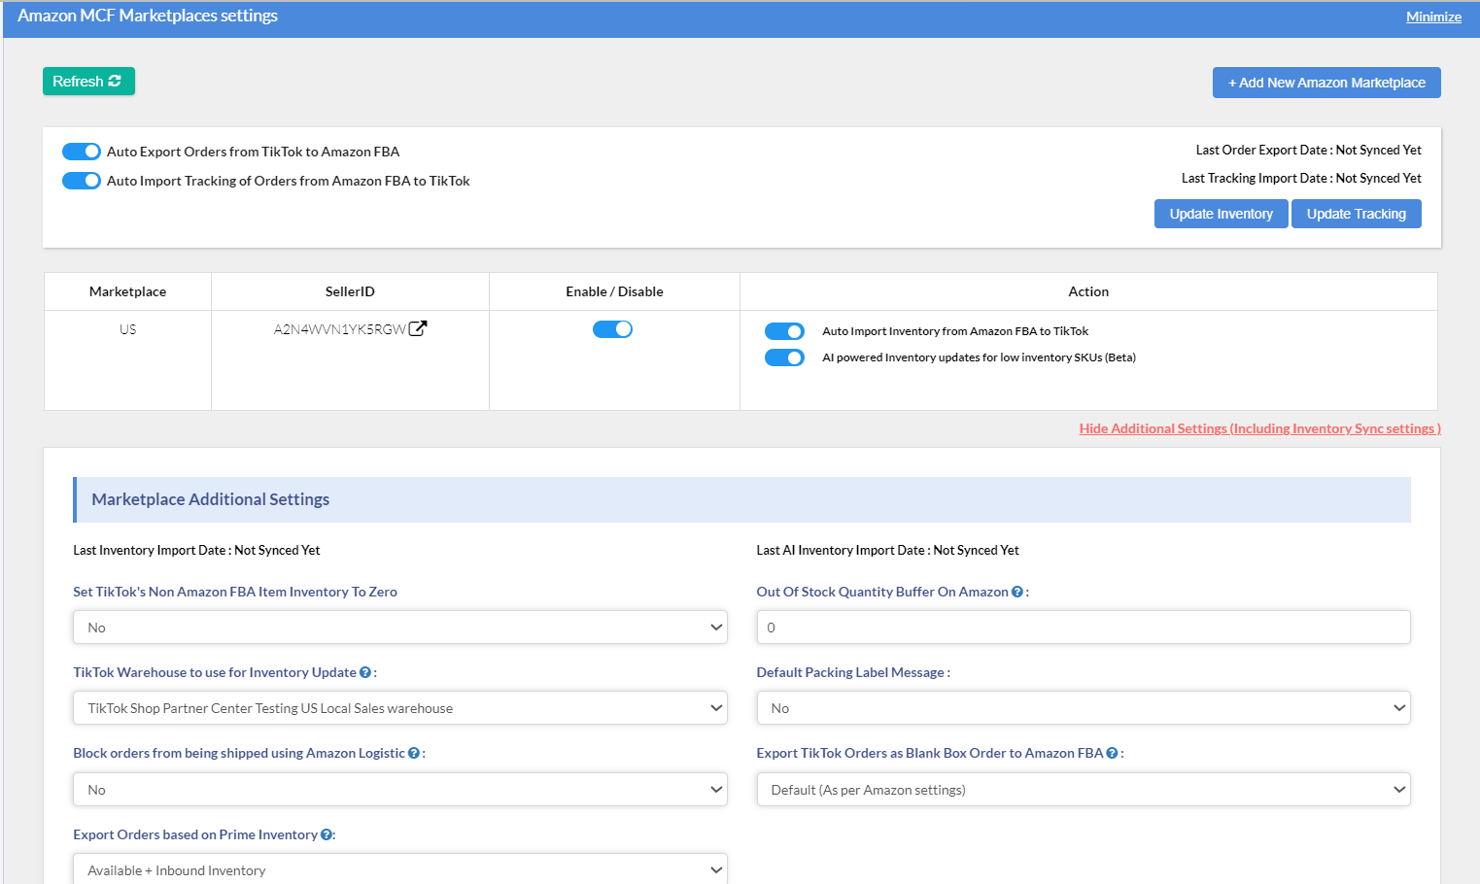This screenshot has height=884, width=1480.
Task: Expand the TikTok Warehouse selection dropdown
Action: (399, 708)
